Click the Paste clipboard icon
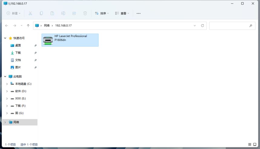 tap(52, 13)
